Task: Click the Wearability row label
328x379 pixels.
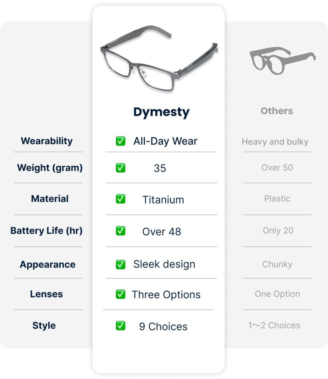Action: (x=47, y=141)
